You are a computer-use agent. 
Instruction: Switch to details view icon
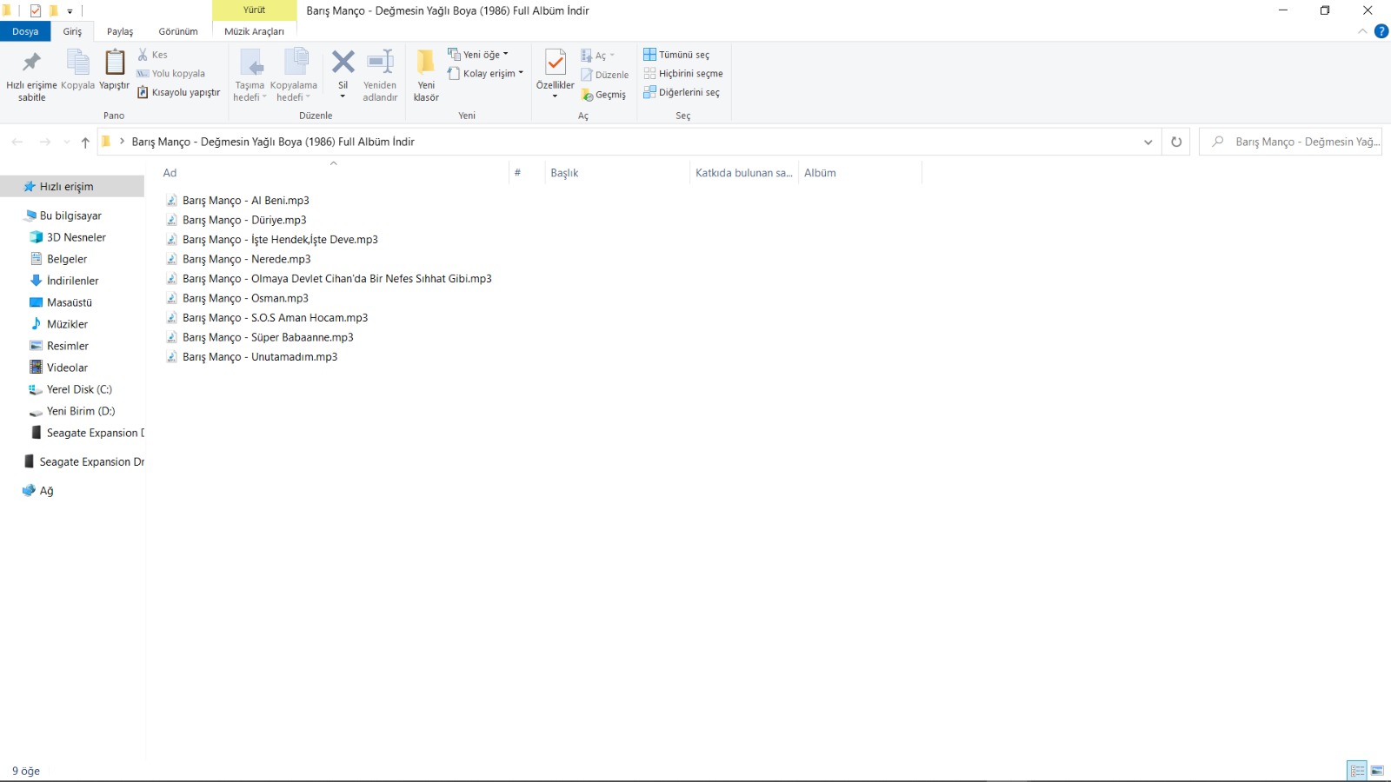tap(1357, 771)
